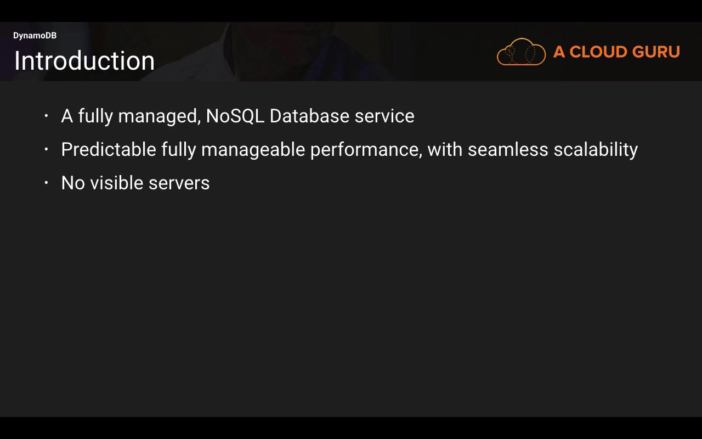Click the bullet dot before 'Predictable'
This screenshot has height=439, width=702.
pyautogui.click(x=47, y=149)
